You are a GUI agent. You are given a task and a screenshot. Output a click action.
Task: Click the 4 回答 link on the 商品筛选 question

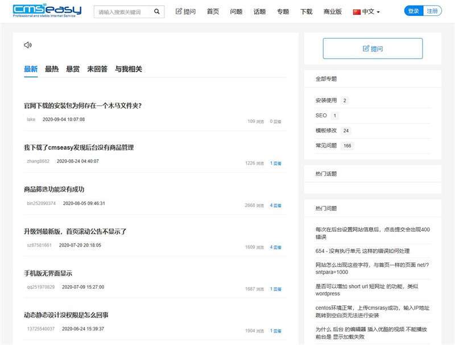pos(276,206)
